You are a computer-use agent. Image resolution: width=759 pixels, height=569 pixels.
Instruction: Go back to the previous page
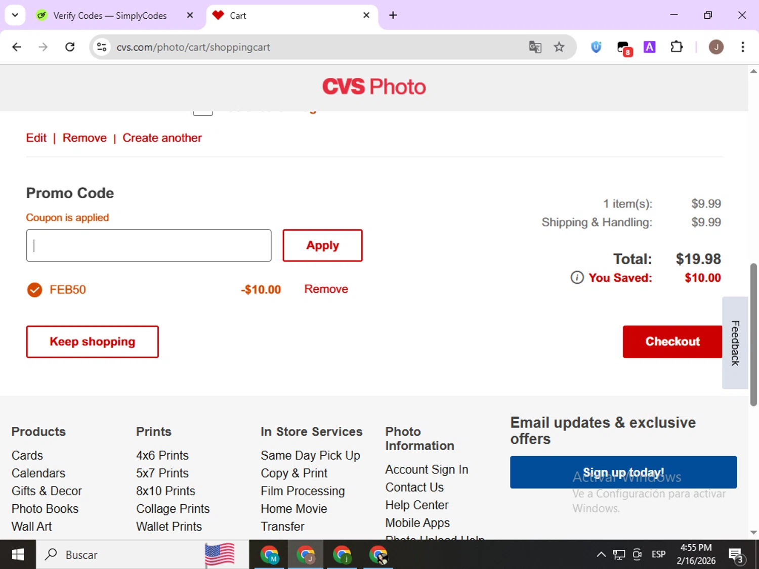(x=17, y=47)
